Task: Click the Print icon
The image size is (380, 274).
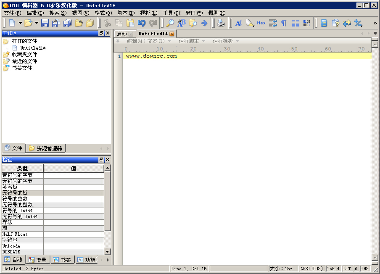Action: point(222,23)
